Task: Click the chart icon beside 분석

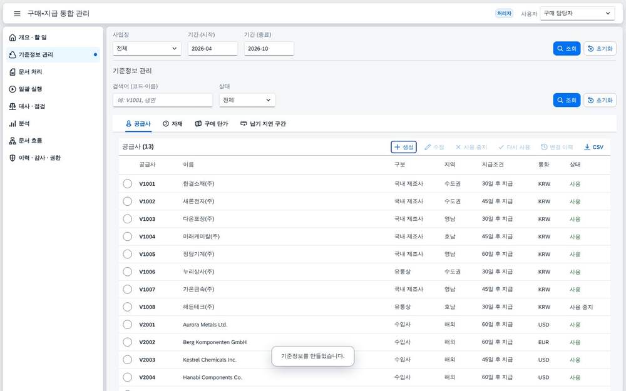Action: tap(13, 124)
